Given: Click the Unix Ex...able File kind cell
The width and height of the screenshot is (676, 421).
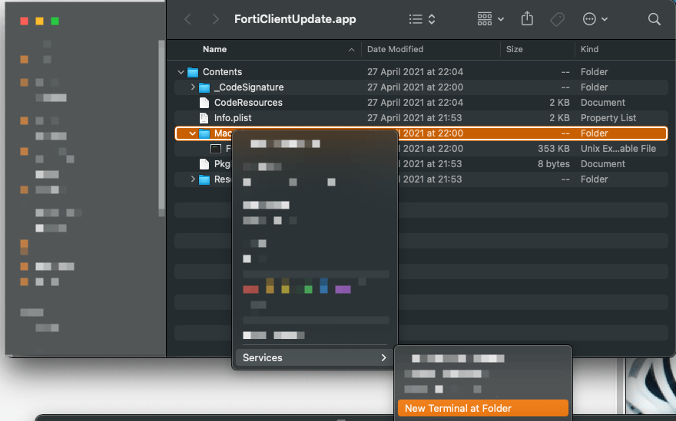Looking at the screenshot, I should point(618,149).
